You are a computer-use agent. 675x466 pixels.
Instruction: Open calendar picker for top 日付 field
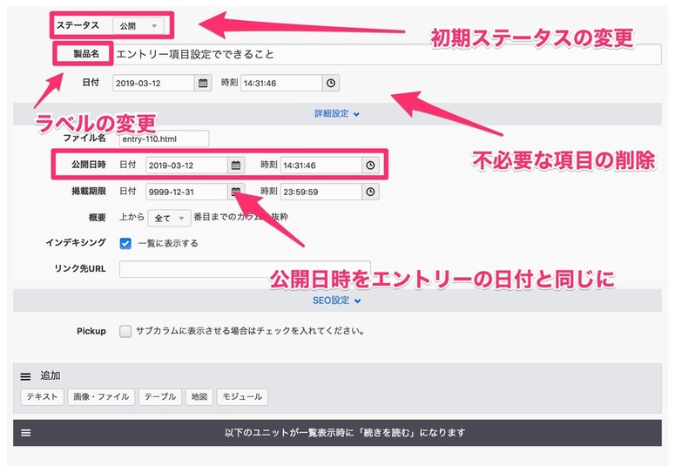click(203, 84)
